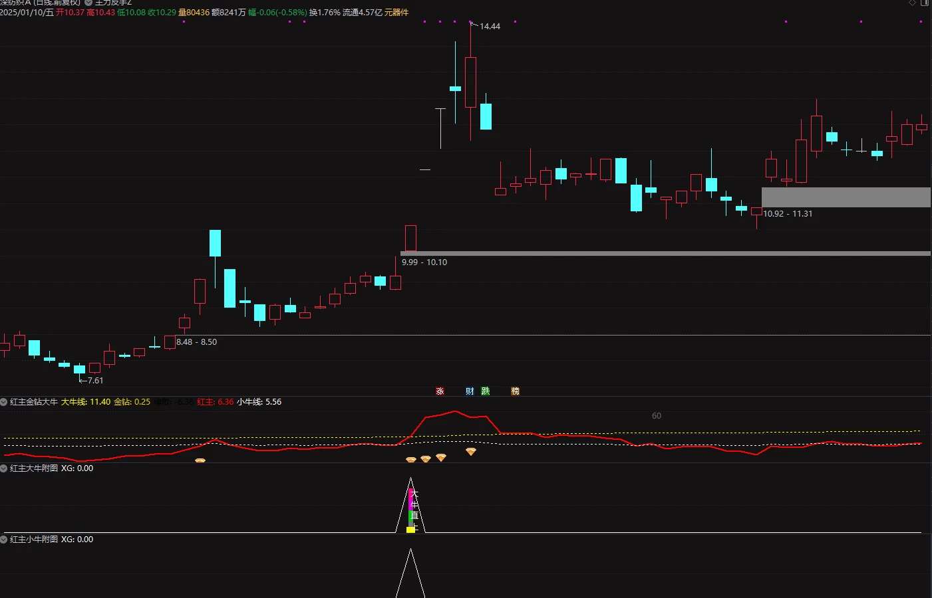
Task: Open the 红主小牛附图 indicator dropdown arrow
Action: [x=4, y=540]
